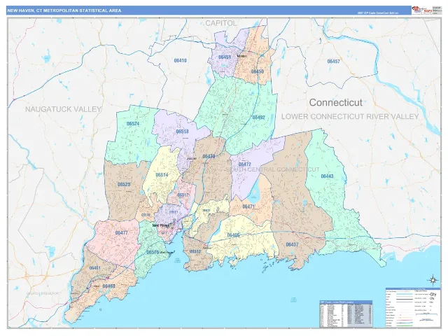The image size is (448, 336).
Task: Select ZIP code label 06457
Action: click(333, 62)
